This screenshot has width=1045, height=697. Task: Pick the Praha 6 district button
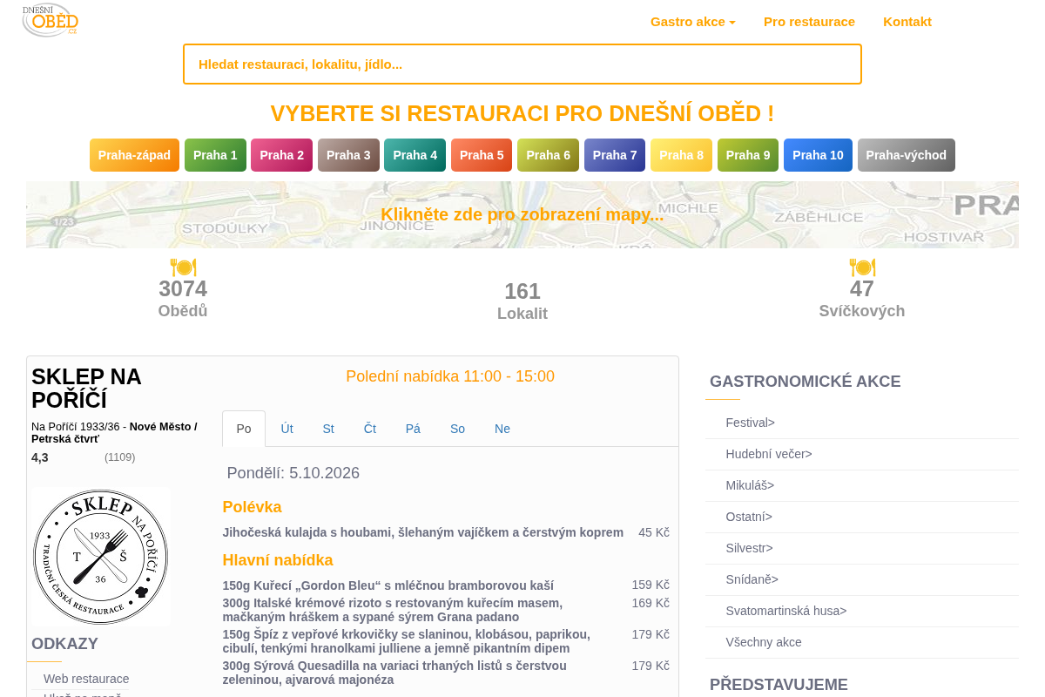click(549, 155)
